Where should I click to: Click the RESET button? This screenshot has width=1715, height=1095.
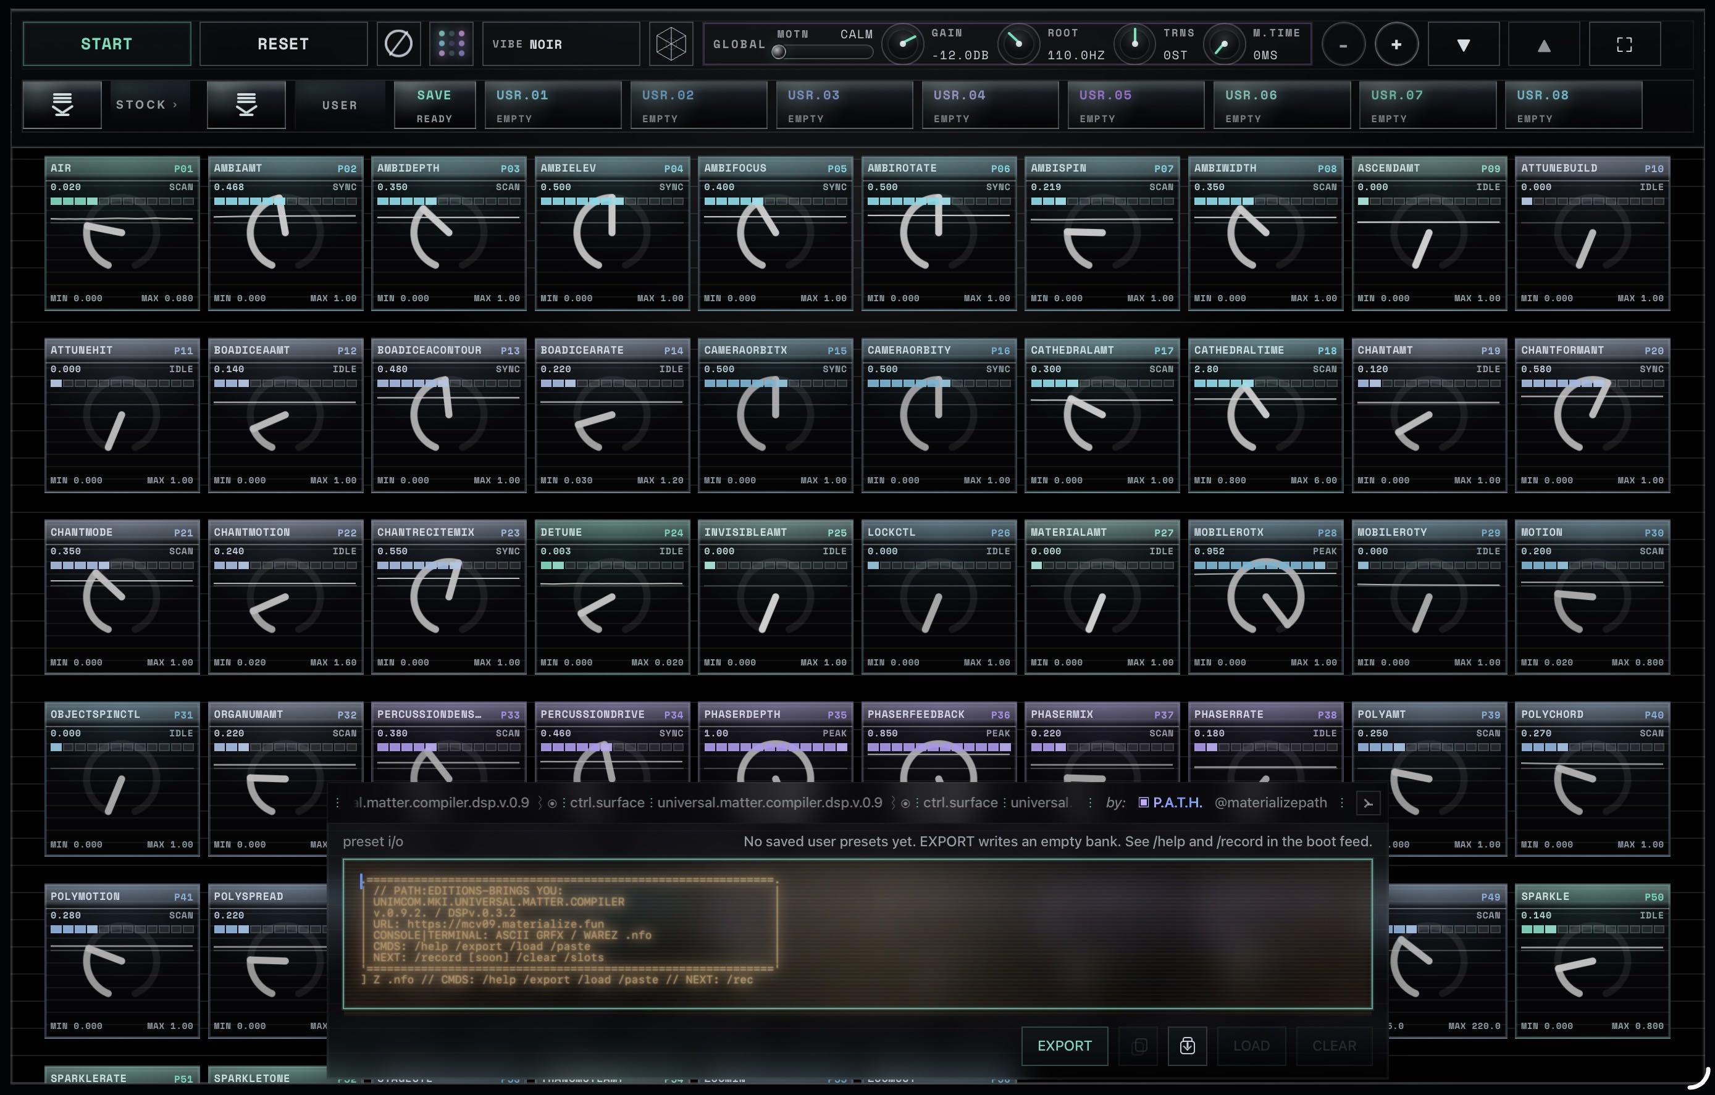pyautogui.click(x=283, y=44)
